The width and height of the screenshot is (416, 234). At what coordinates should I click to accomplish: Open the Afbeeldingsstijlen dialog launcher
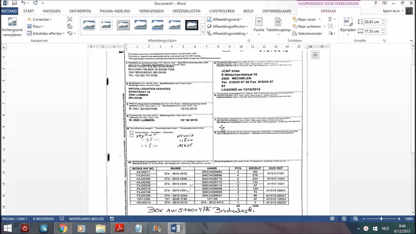click(249, 41)
